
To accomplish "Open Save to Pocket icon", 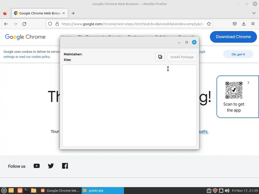I will 234,24.
